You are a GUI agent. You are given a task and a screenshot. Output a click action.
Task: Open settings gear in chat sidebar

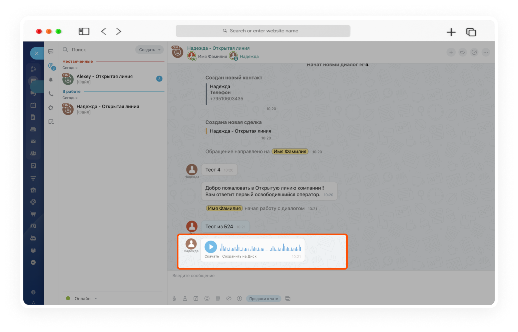coord(51,108)
